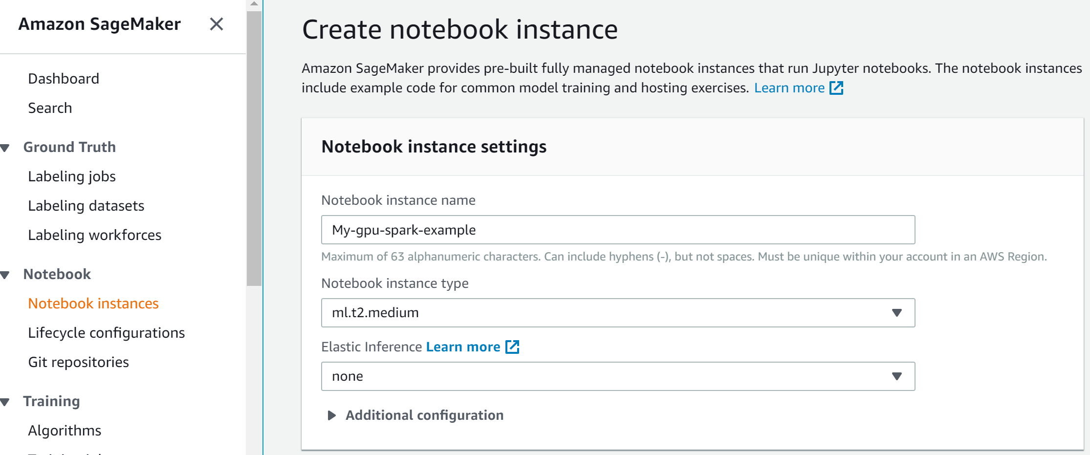The width and height of the screenshot is (1090, 455).
Task: Open Labeling jobs page
Action: (72, 176)
